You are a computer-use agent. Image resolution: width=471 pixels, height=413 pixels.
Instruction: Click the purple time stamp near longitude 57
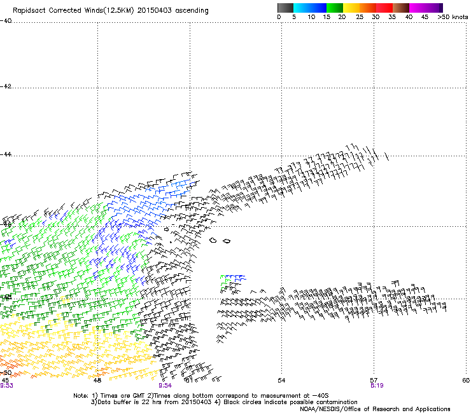point(377,386)
